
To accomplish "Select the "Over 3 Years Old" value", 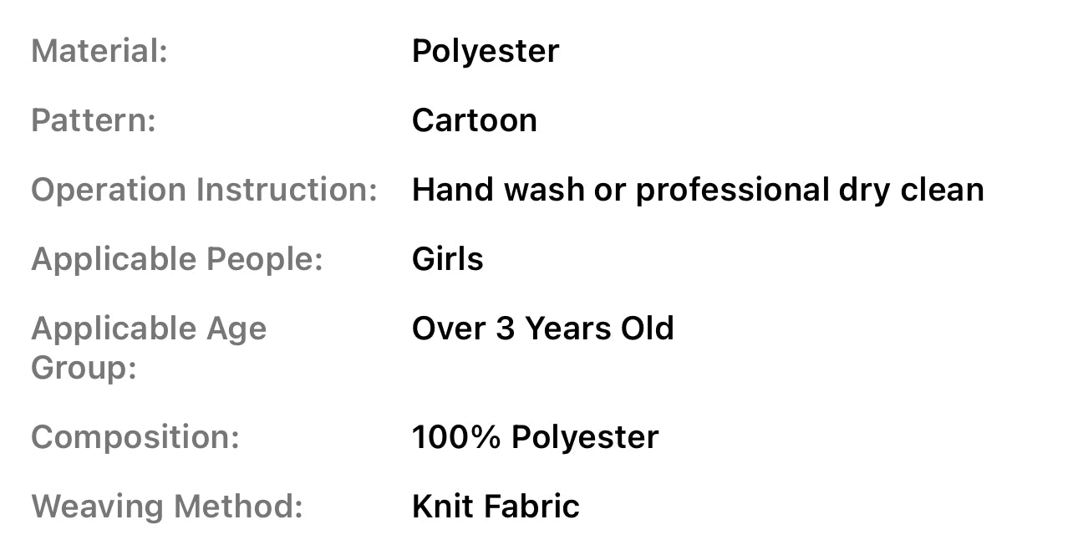I will (x=543, y=329).
